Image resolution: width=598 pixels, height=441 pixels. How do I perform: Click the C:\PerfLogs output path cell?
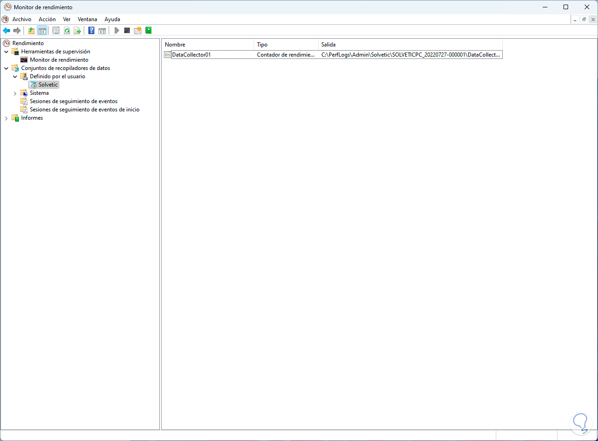pos(411,55)
